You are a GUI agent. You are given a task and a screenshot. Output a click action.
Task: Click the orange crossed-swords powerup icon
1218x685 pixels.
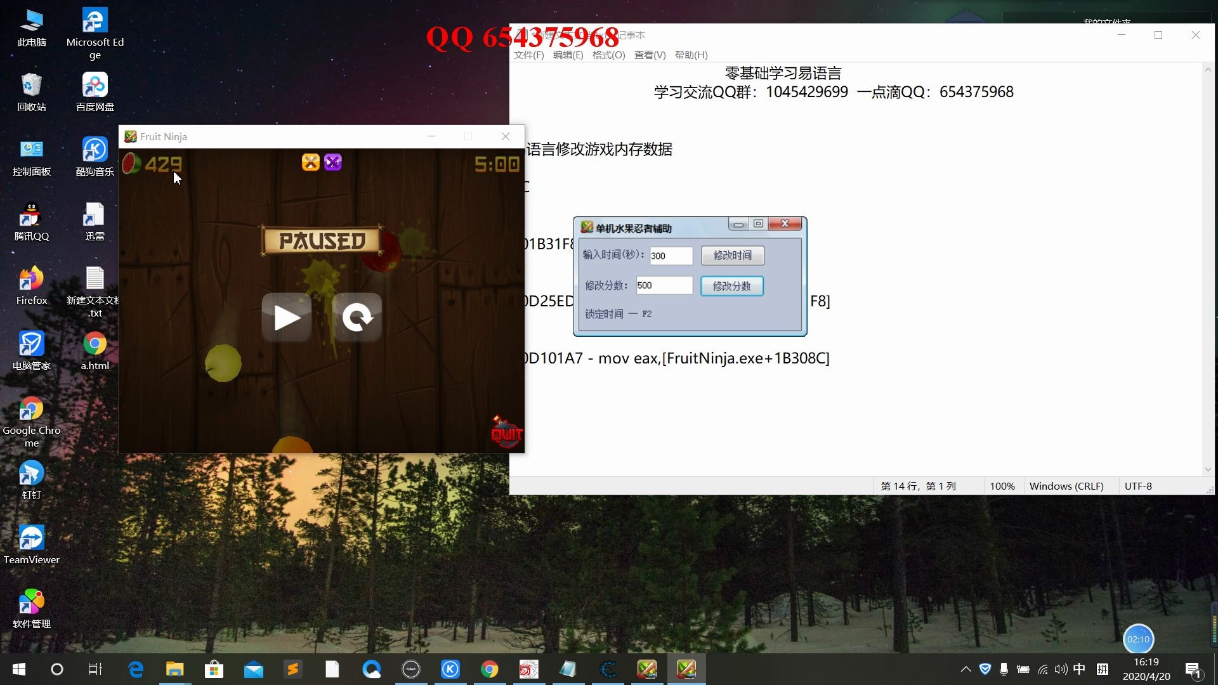[310, 162]
